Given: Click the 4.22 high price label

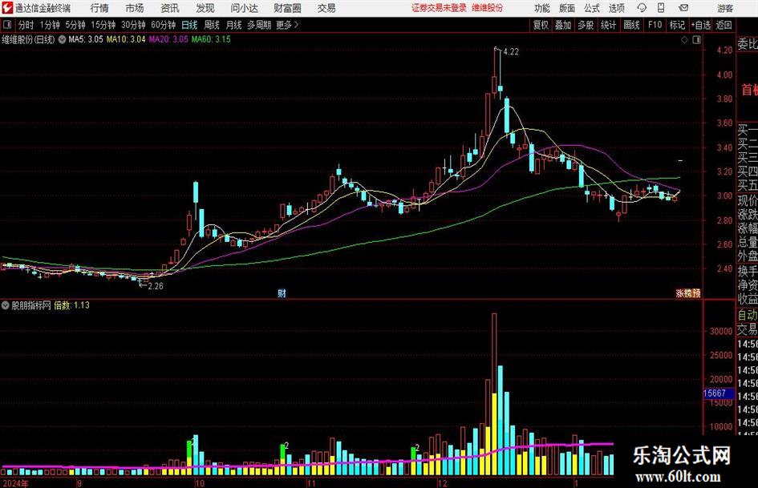Looking at the screenshot, I should click(x=511, y=52).
